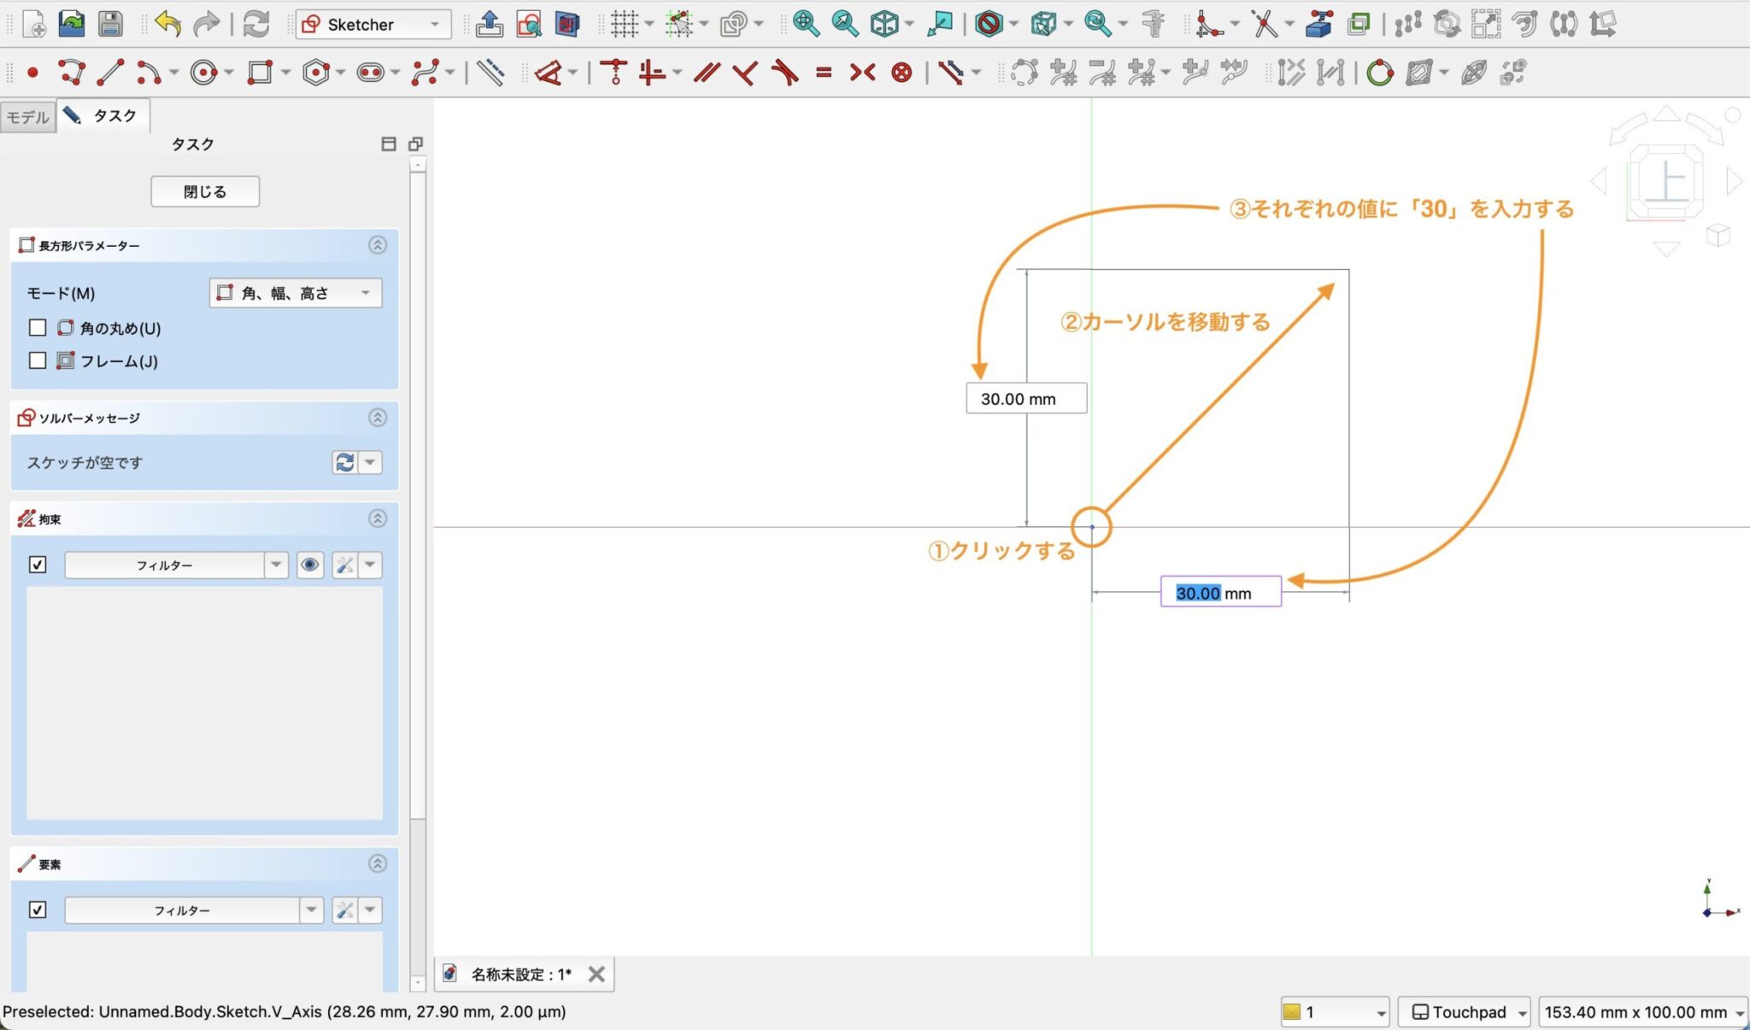
Task: Select the Fillet tool
Action: point(1209,24)
